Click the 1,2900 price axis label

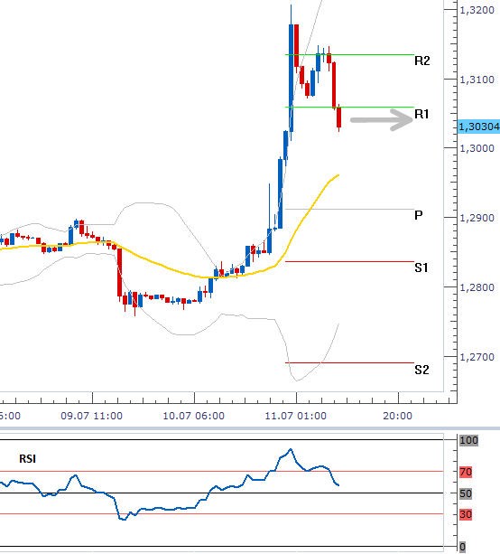[477, 218]
